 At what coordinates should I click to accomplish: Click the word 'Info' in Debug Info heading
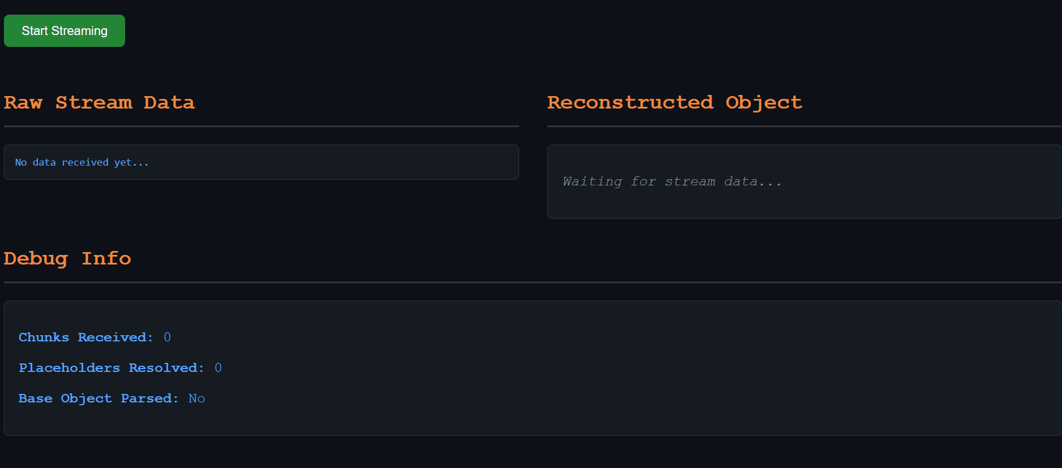click(x=106, y=258)
